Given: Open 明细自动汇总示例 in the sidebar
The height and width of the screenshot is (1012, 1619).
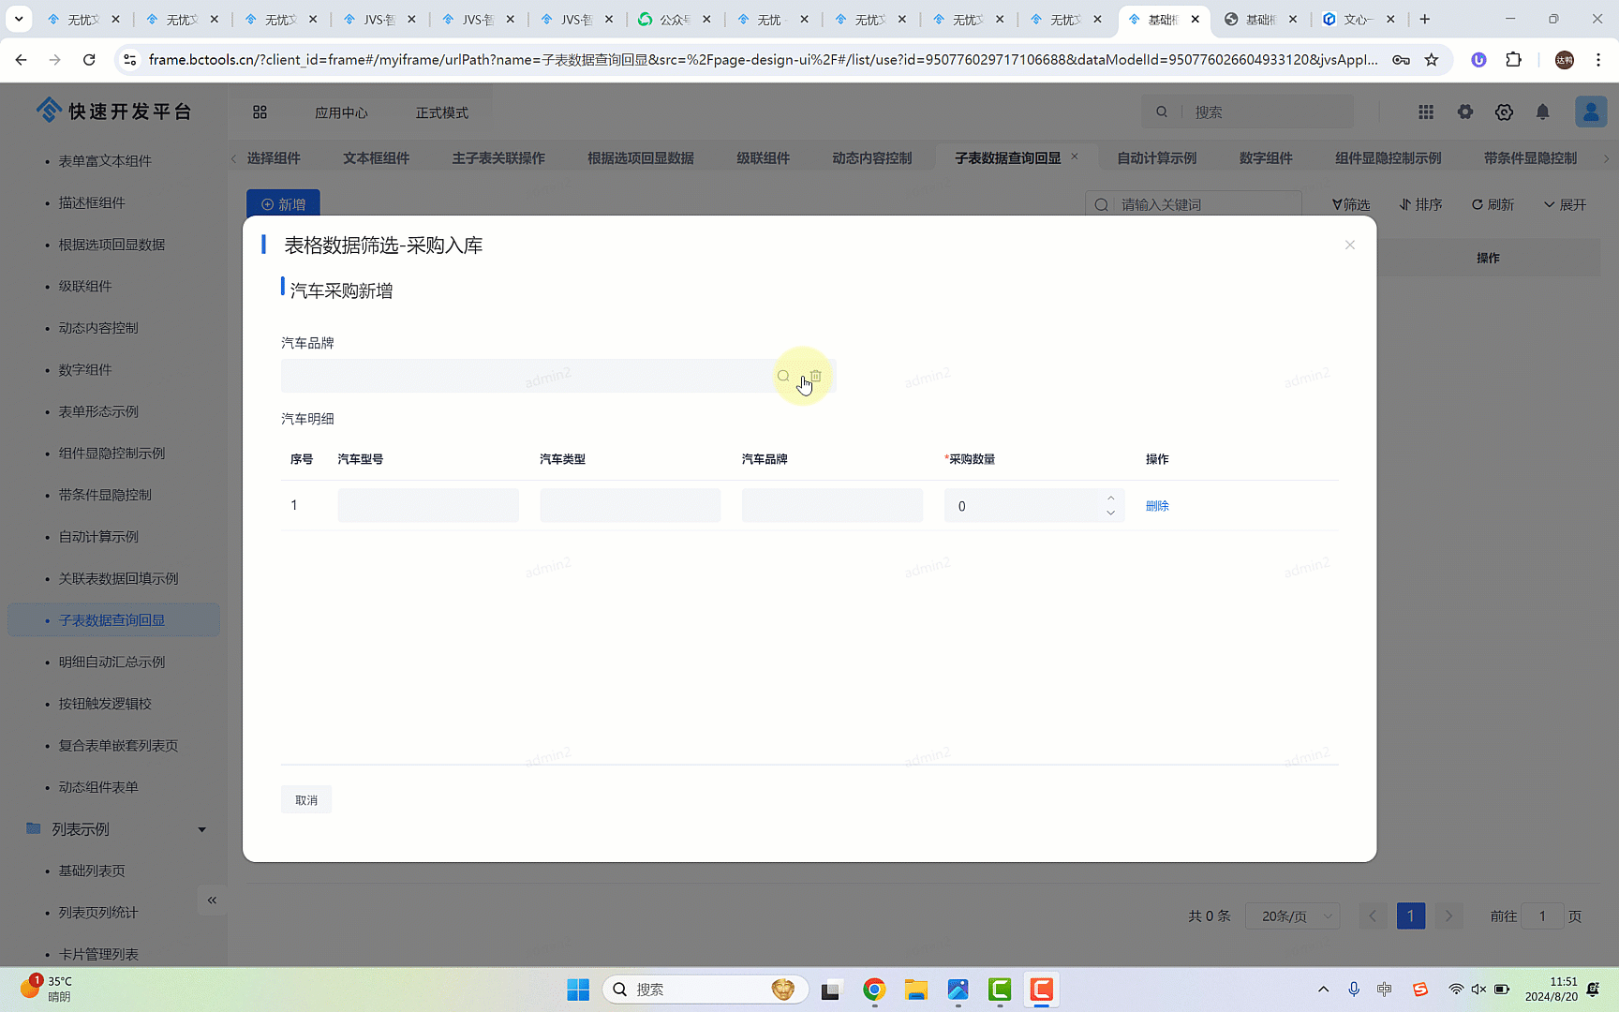Looking at the screenshot, I should coord(111,662).
